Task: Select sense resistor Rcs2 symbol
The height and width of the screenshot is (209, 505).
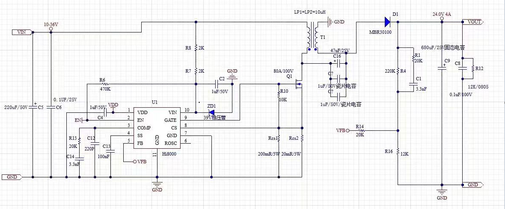Action: (x=302, y=139)
